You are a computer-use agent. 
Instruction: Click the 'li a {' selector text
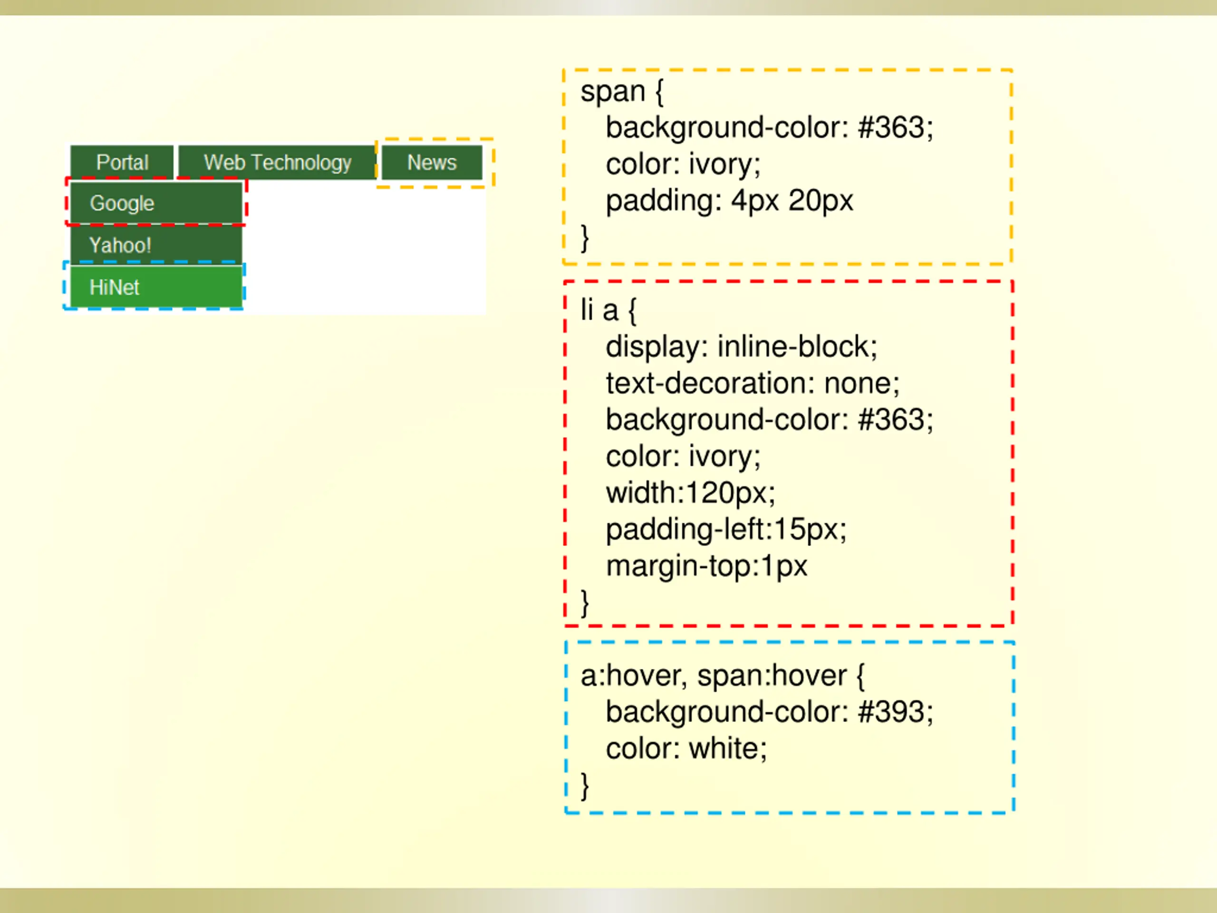click(608, 311)
